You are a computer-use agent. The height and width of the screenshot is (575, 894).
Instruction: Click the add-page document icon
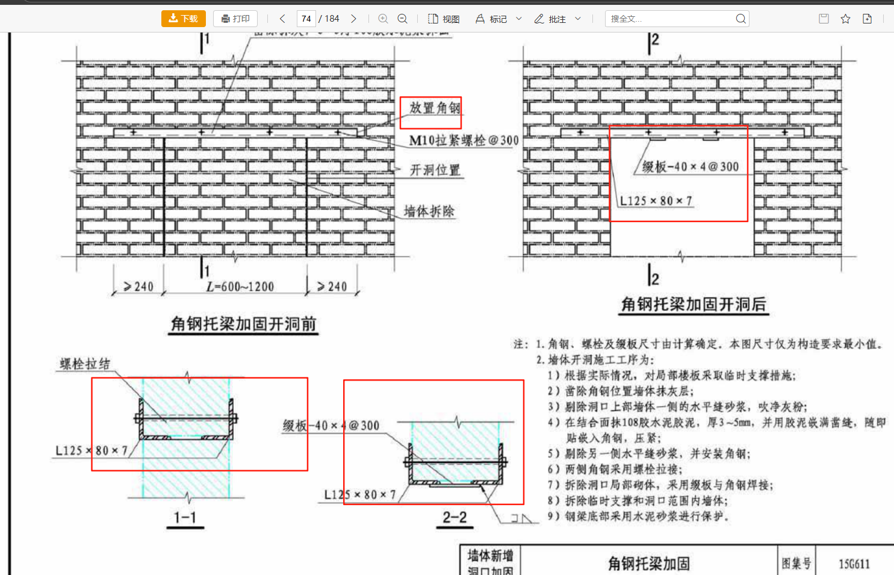tap(868, 19)
